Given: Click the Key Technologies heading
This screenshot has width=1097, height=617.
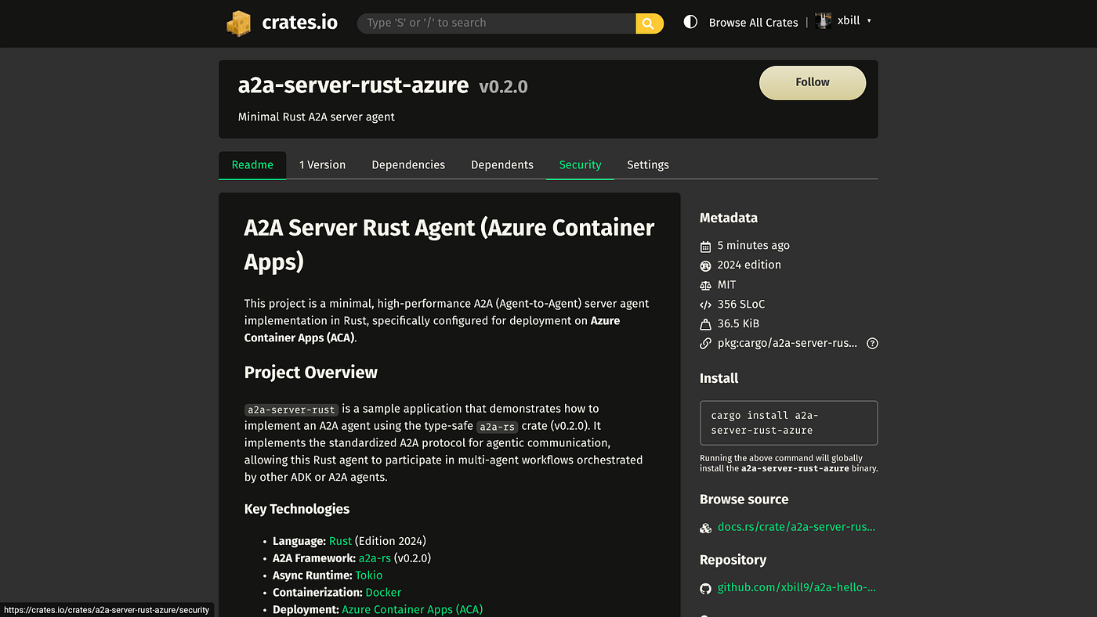Looking at the screenshot, I should (x=297, y=509).
